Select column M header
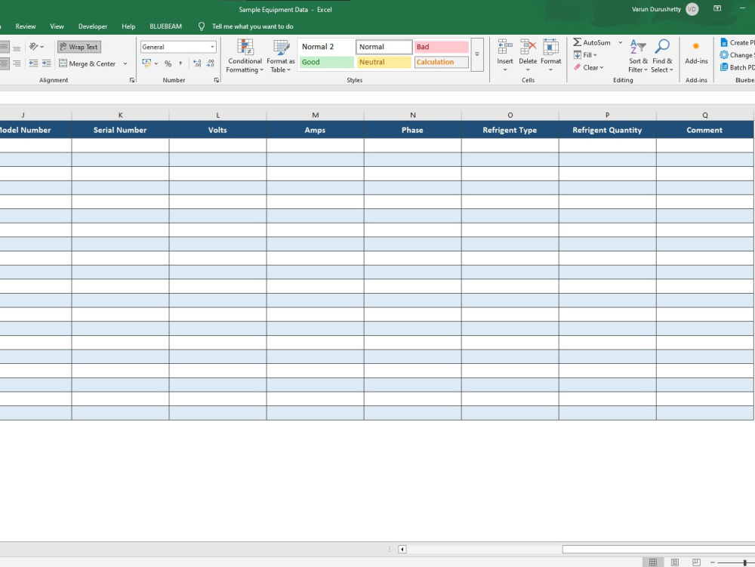Viewport: 755px width, 567px height. (315, 115)
